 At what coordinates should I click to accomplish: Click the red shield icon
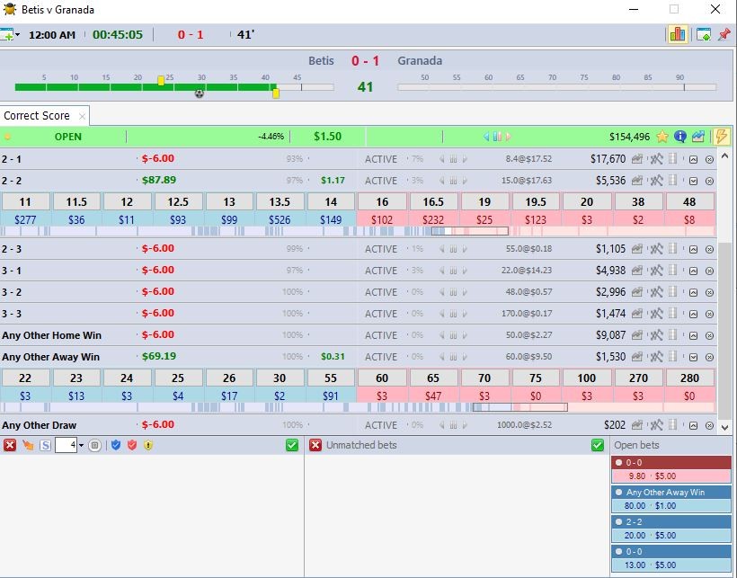coord(132,445)
